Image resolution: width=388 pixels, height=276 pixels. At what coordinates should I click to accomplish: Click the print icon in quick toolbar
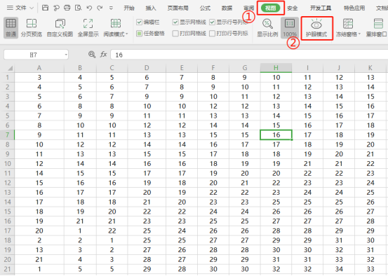click(x=67, y=8)
